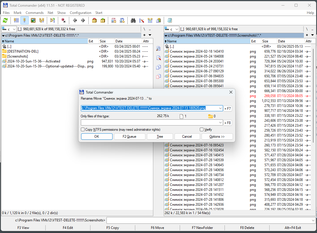317x233 pixels.
Task: Open the Notepad icon in toolbar
Action: (170, 20)
